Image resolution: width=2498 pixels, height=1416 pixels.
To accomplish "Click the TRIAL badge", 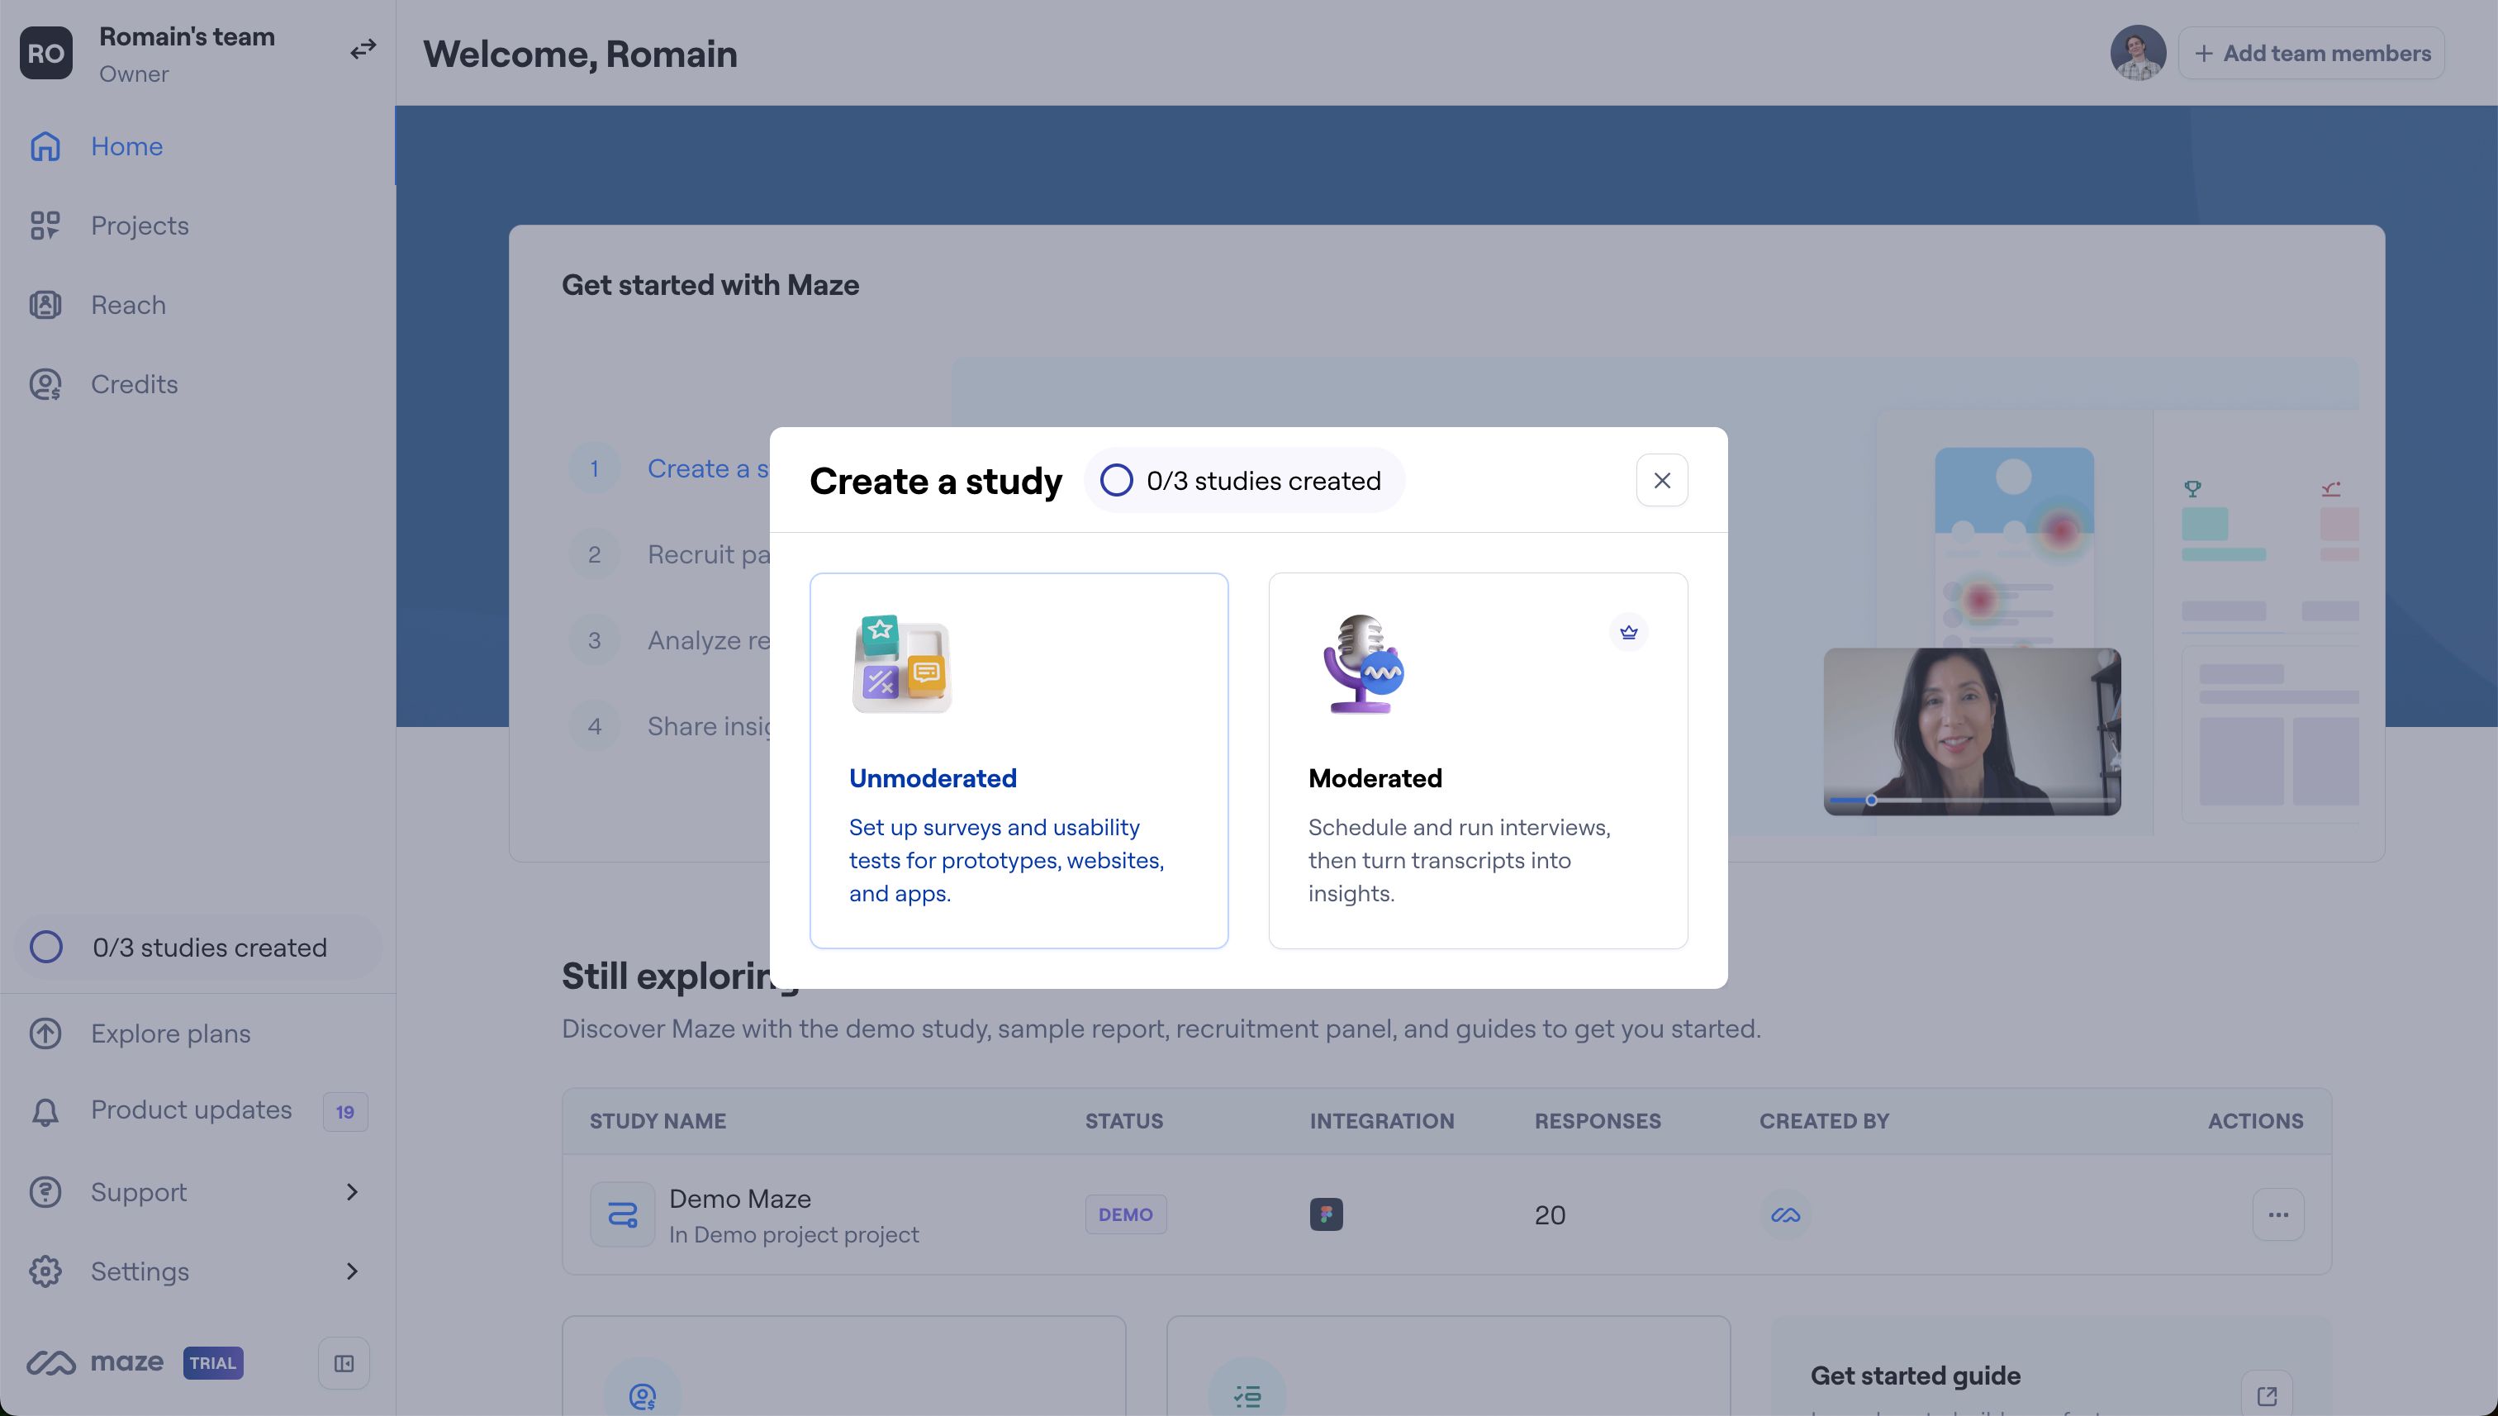I will pos(213,1362).
